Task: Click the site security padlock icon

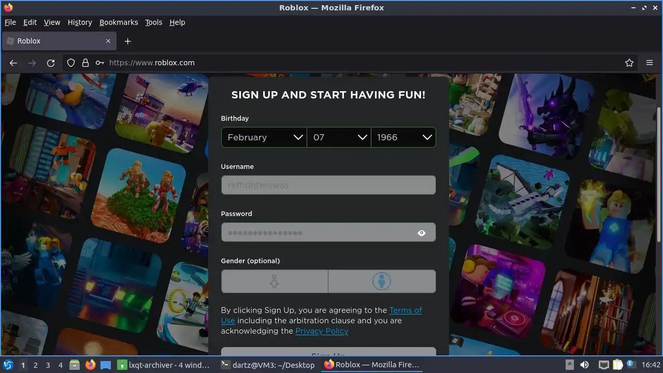Action: pos(85,63)
